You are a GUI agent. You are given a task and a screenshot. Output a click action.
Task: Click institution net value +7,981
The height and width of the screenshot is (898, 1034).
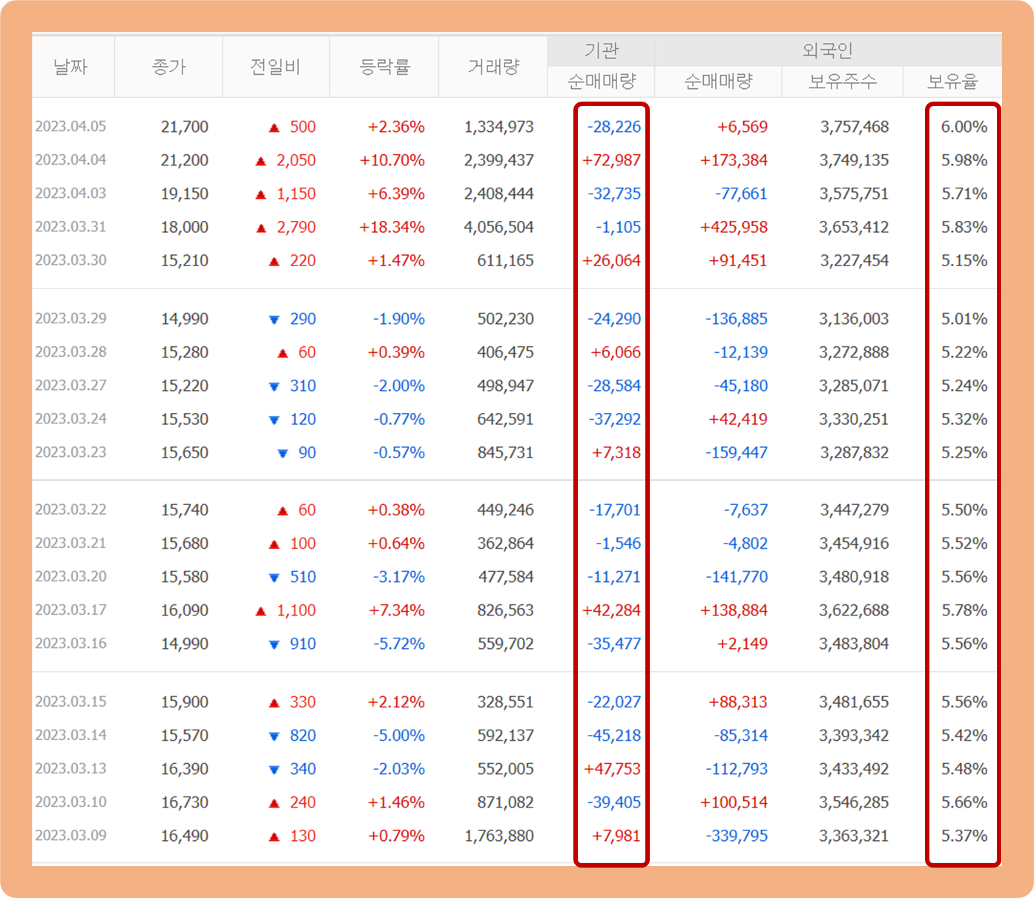(616, 836)
